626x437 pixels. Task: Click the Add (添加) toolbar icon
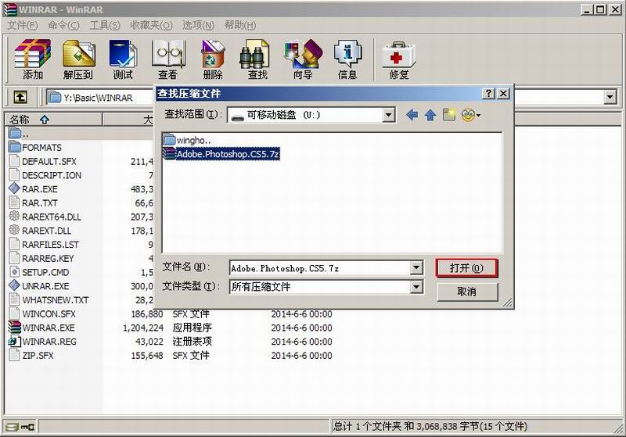tap(33, 59)
